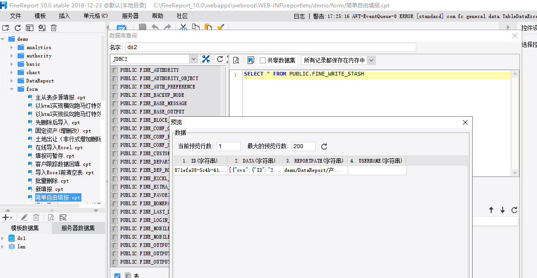Expand the analytics folder
Image resolution: width=537 pixels, height=278 pixels.
pos(12,47)
